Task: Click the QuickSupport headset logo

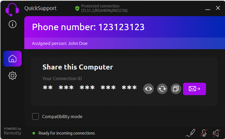Action: point(12,10)
